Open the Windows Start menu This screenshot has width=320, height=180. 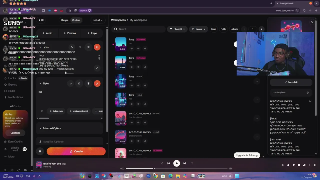pyautogui.click(x=237, y=176)
